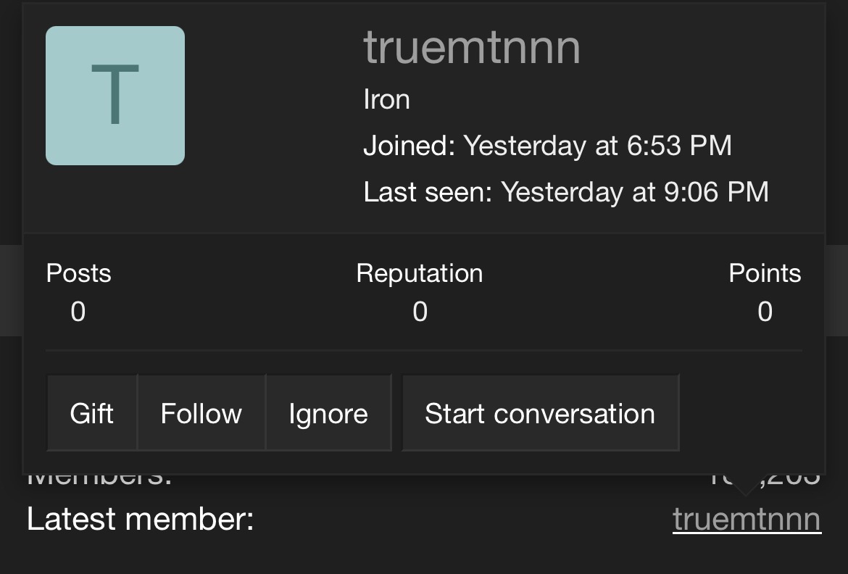Click the Joined yesterday at 6:53 PM timestamp

pyautogui.click(x=598, y=146)
